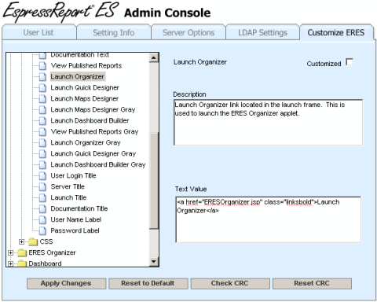Open the Setting Info tab

(114, 32)
